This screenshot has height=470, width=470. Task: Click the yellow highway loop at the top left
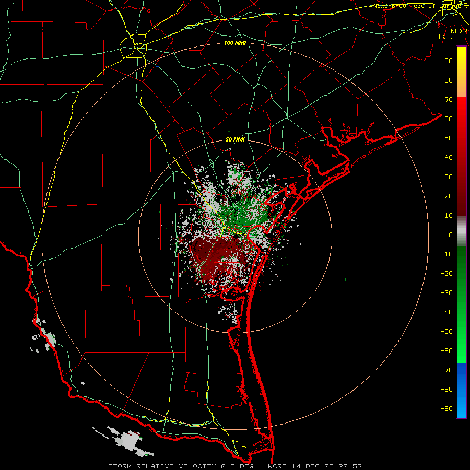(133, 45)
